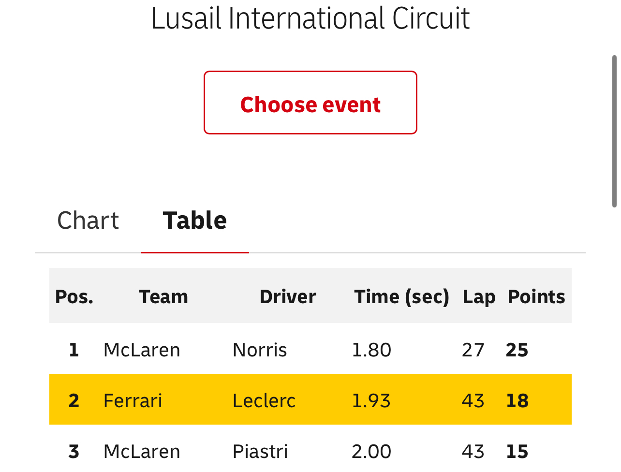
Task: Select the Table tab
Action: pyautogui.click(x=195, y=221)
